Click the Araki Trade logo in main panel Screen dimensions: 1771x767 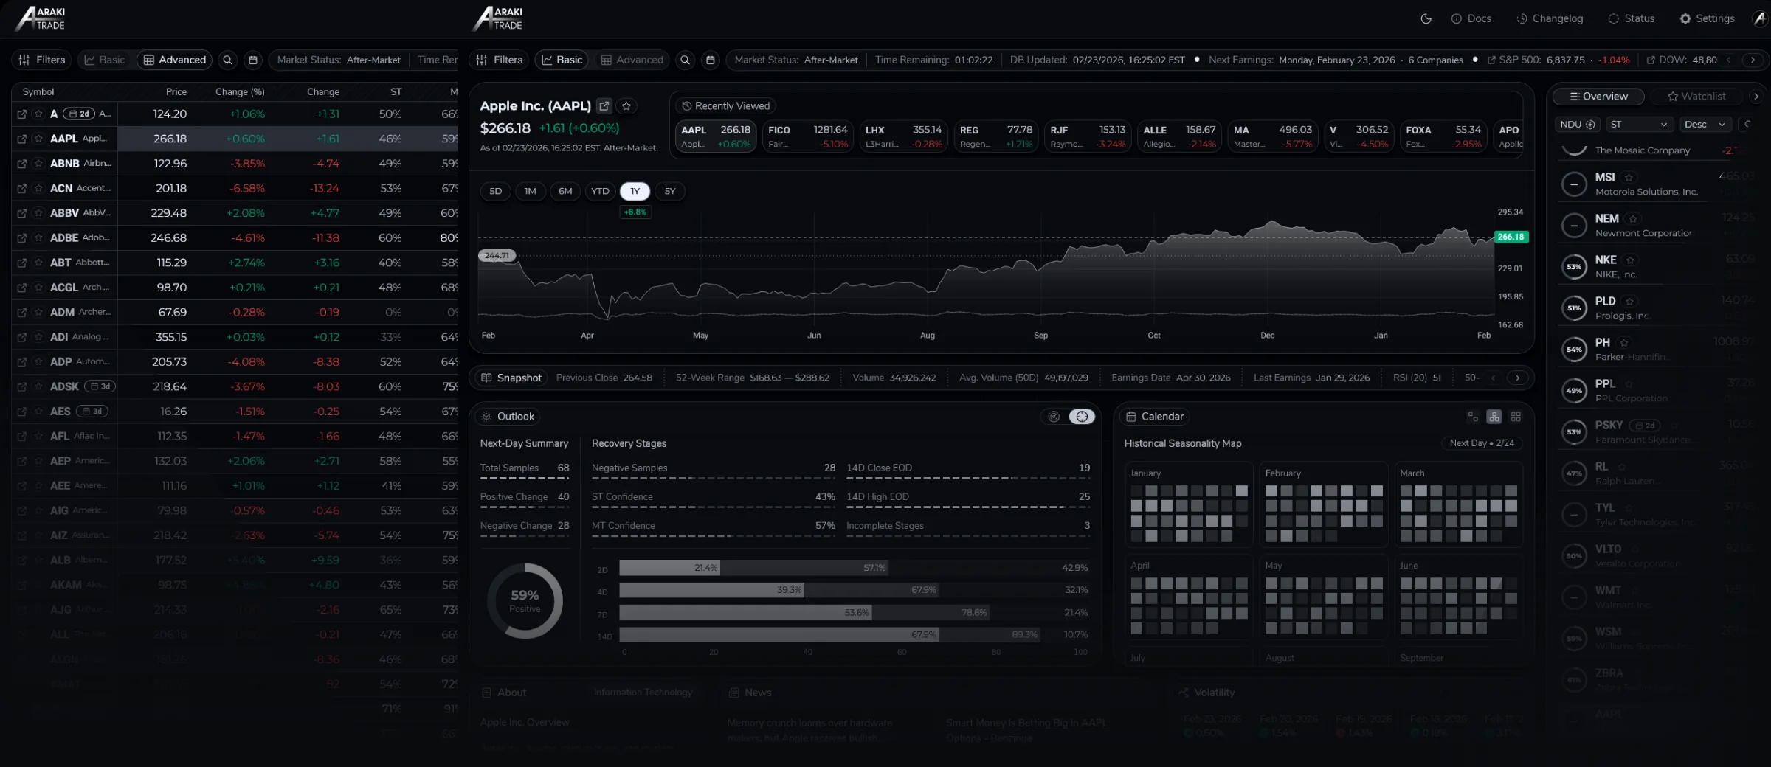coord(498,18)
